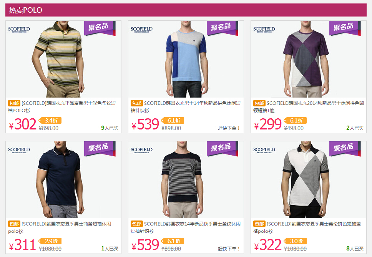Click the 聚名品 badge on striped polo
Screen dimensions: 372x257
100,28
